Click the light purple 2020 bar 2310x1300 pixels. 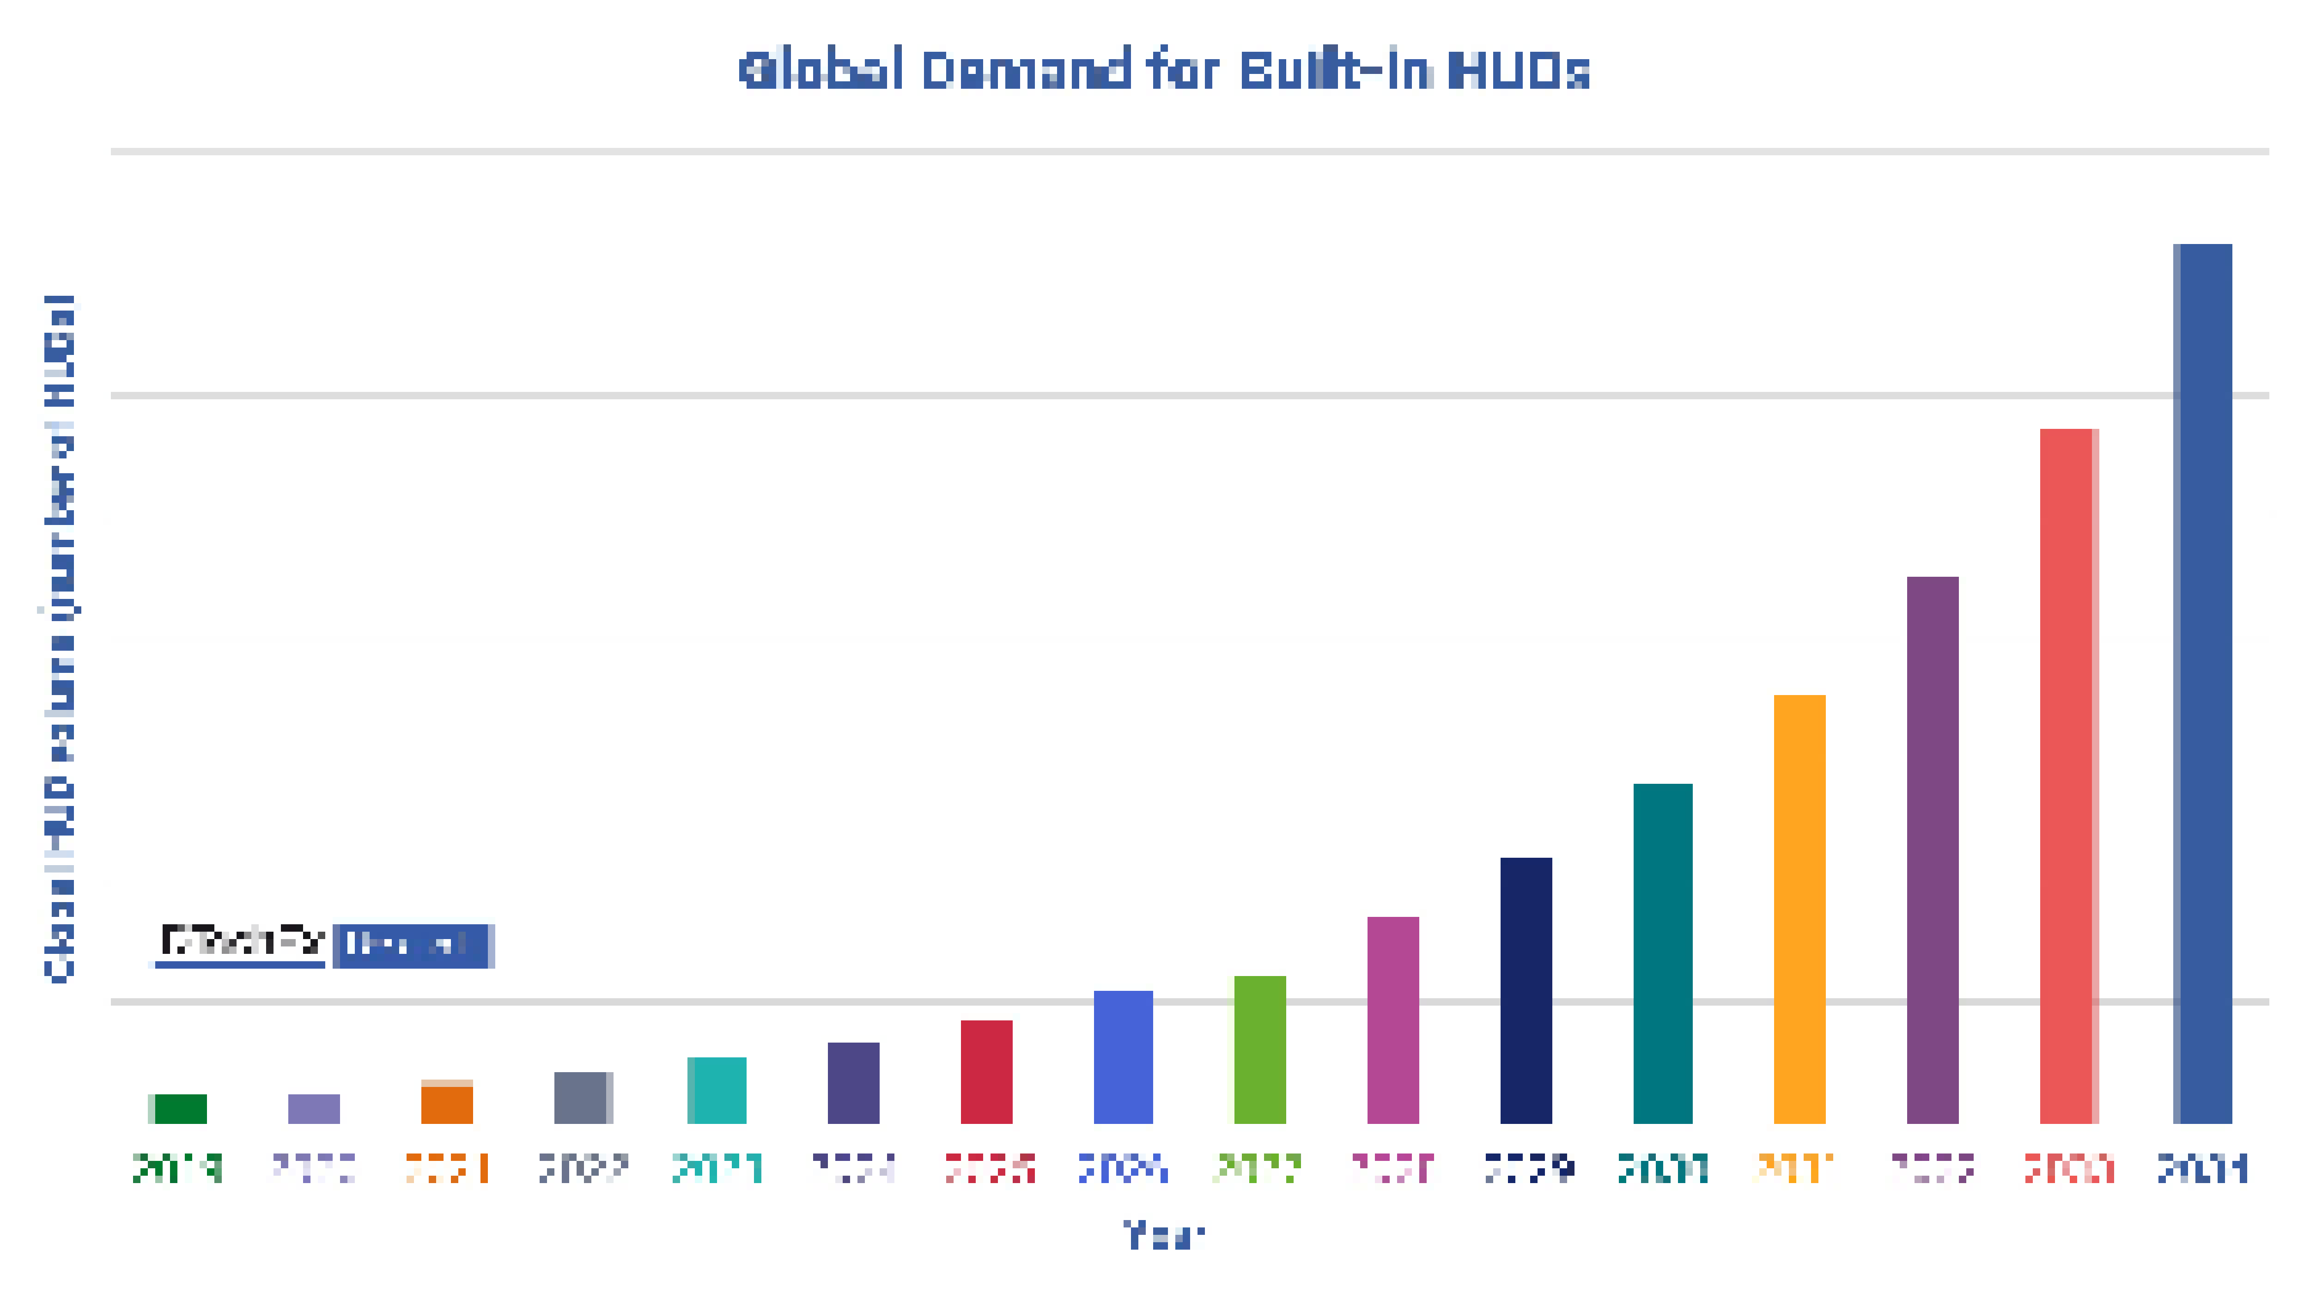pos(313,1108)
